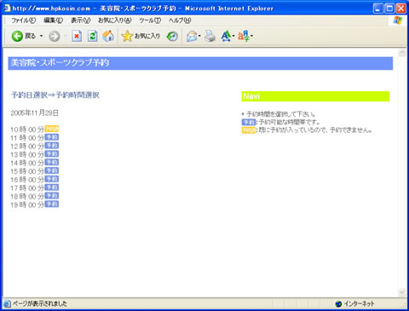
Task: Reserve the 18時00分 time slot
Action: [52, 196]
